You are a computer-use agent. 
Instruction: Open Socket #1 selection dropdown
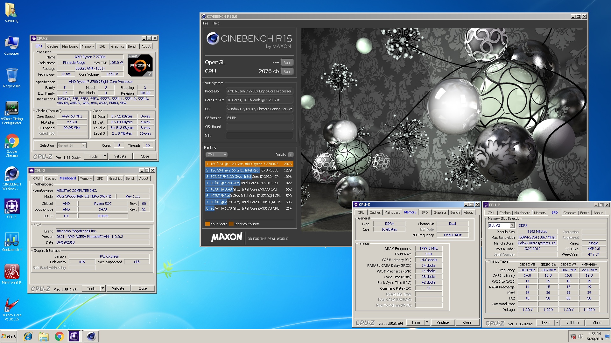(72, 145)
